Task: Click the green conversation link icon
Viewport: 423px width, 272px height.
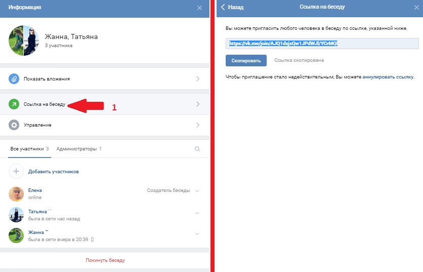Action: (15, 104)
